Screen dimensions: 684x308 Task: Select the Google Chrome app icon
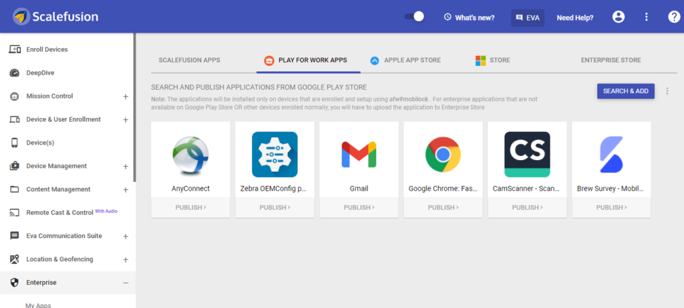pyautogui.click(x=444, y=155)
